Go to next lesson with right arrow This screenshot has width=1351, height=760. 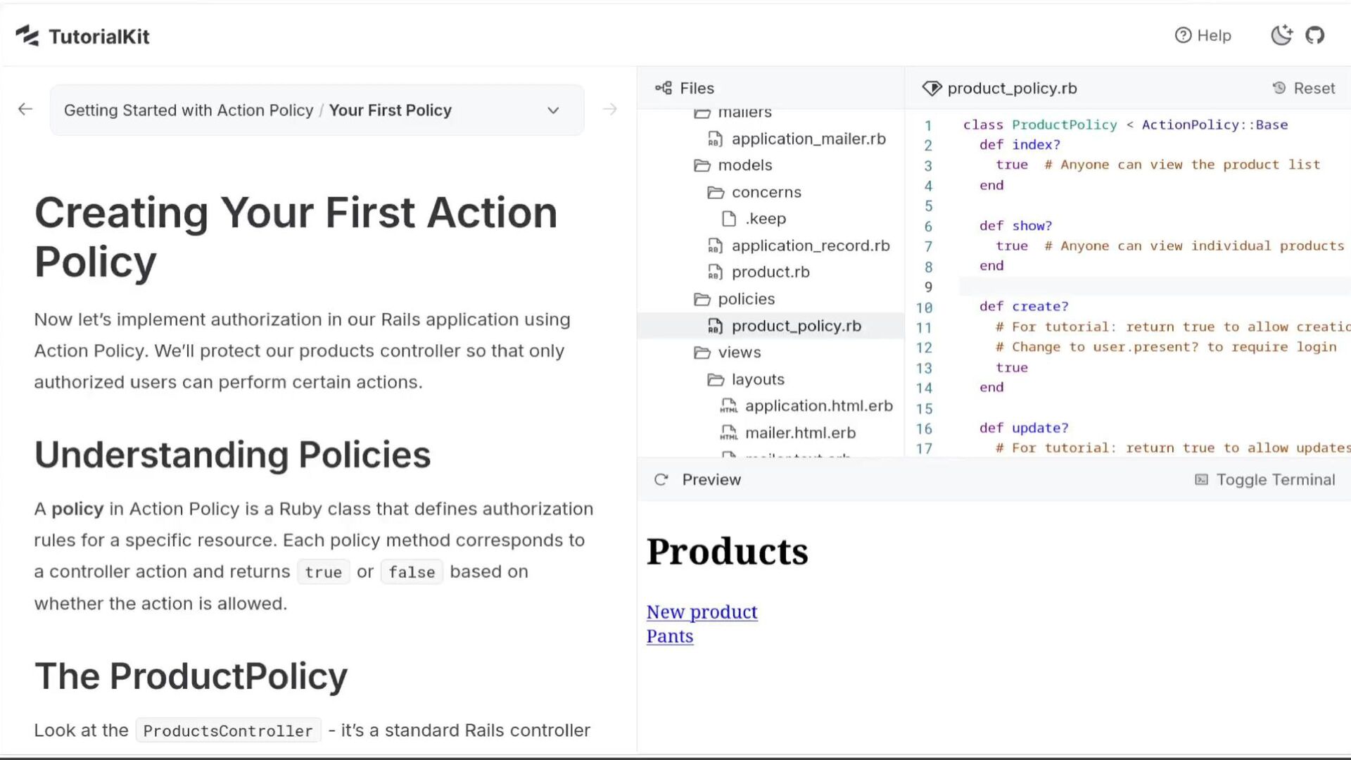tap(610, 109)
